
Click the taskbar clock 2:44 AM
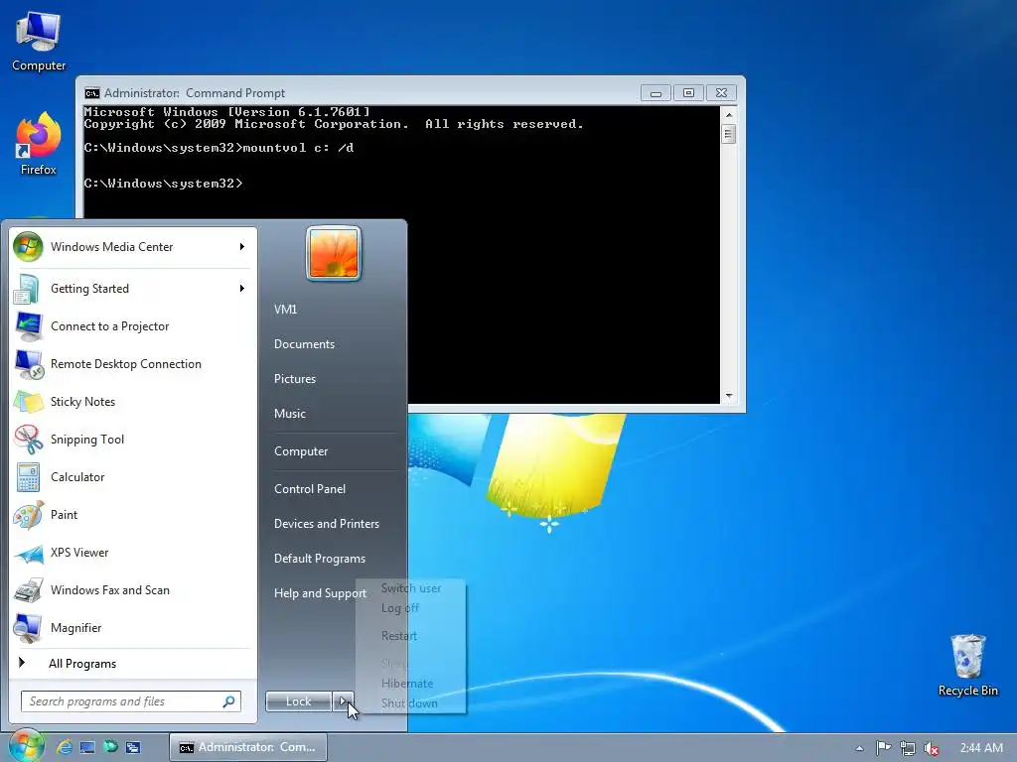(x=980, y=748)
